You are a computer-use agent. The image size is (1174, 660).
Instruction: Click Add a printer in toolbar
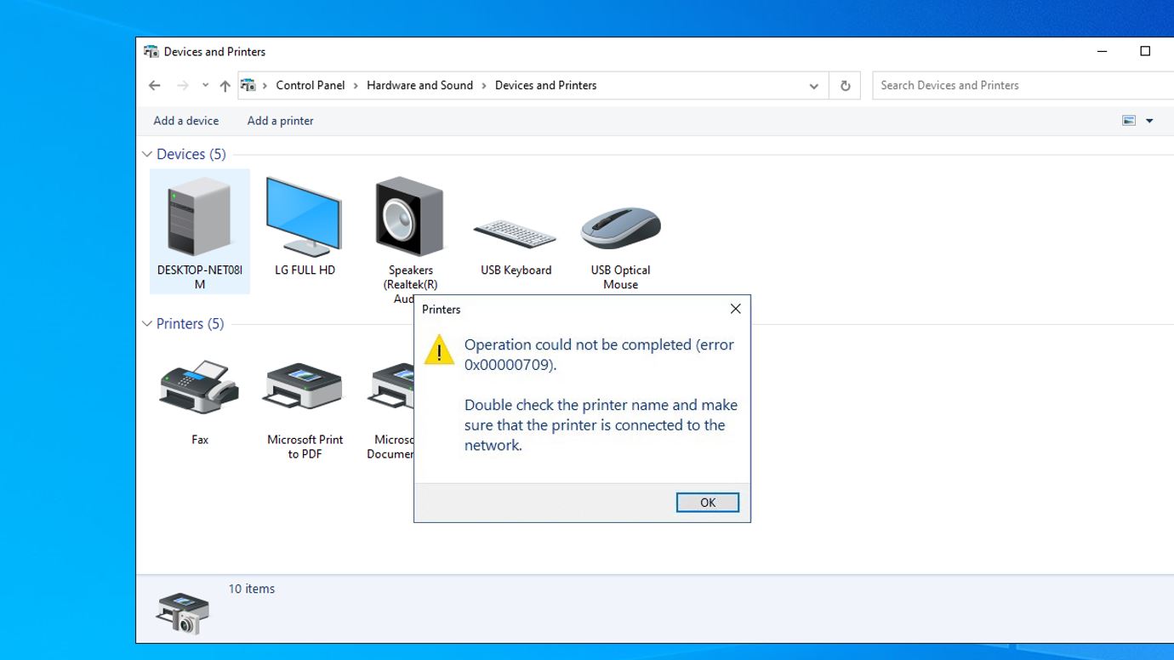[x=281, y=121]
